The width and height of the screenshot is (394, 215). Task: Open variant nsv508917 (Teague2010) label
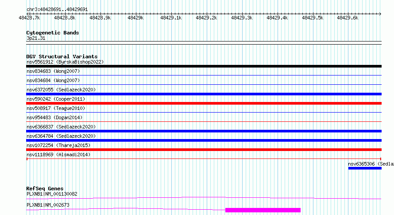(56, 108)
